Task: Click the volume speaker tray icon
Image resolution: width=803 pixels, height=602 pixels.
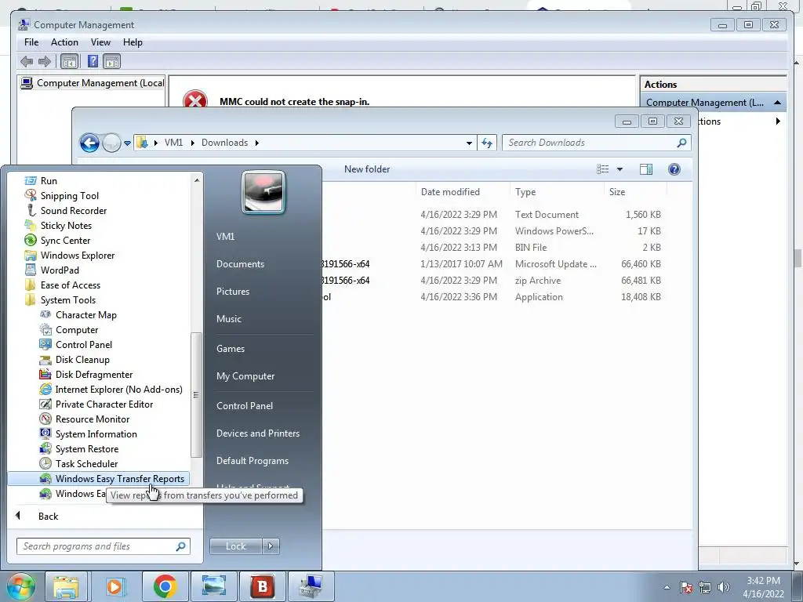Action: tap(724, 587)
